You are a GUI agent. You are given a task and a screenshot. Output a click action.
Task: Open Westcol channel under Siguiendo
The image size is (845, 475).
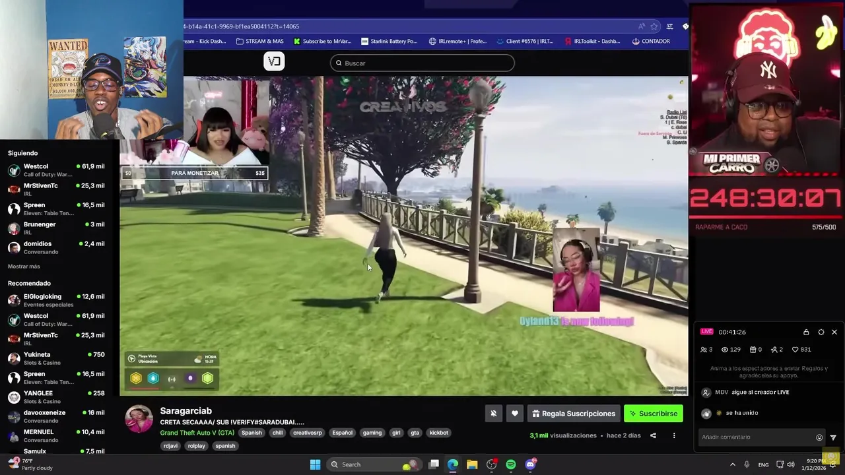click(x=56, y=170)
